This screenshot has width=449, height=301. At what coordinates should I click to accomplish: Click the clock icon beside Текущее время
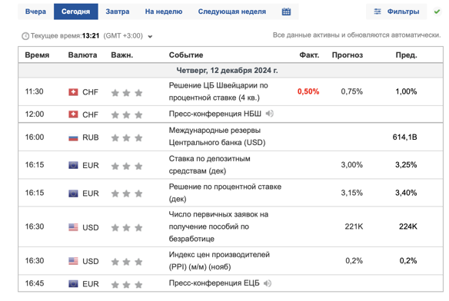tap(25, 36)
